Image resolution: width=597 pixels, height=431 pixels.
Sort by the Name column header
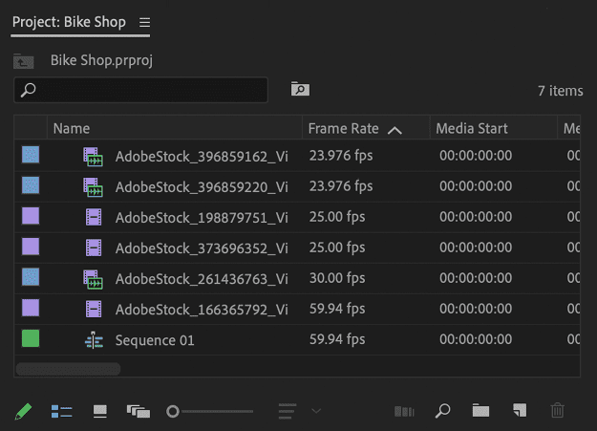pyautogui.click(x=72, y=128)
